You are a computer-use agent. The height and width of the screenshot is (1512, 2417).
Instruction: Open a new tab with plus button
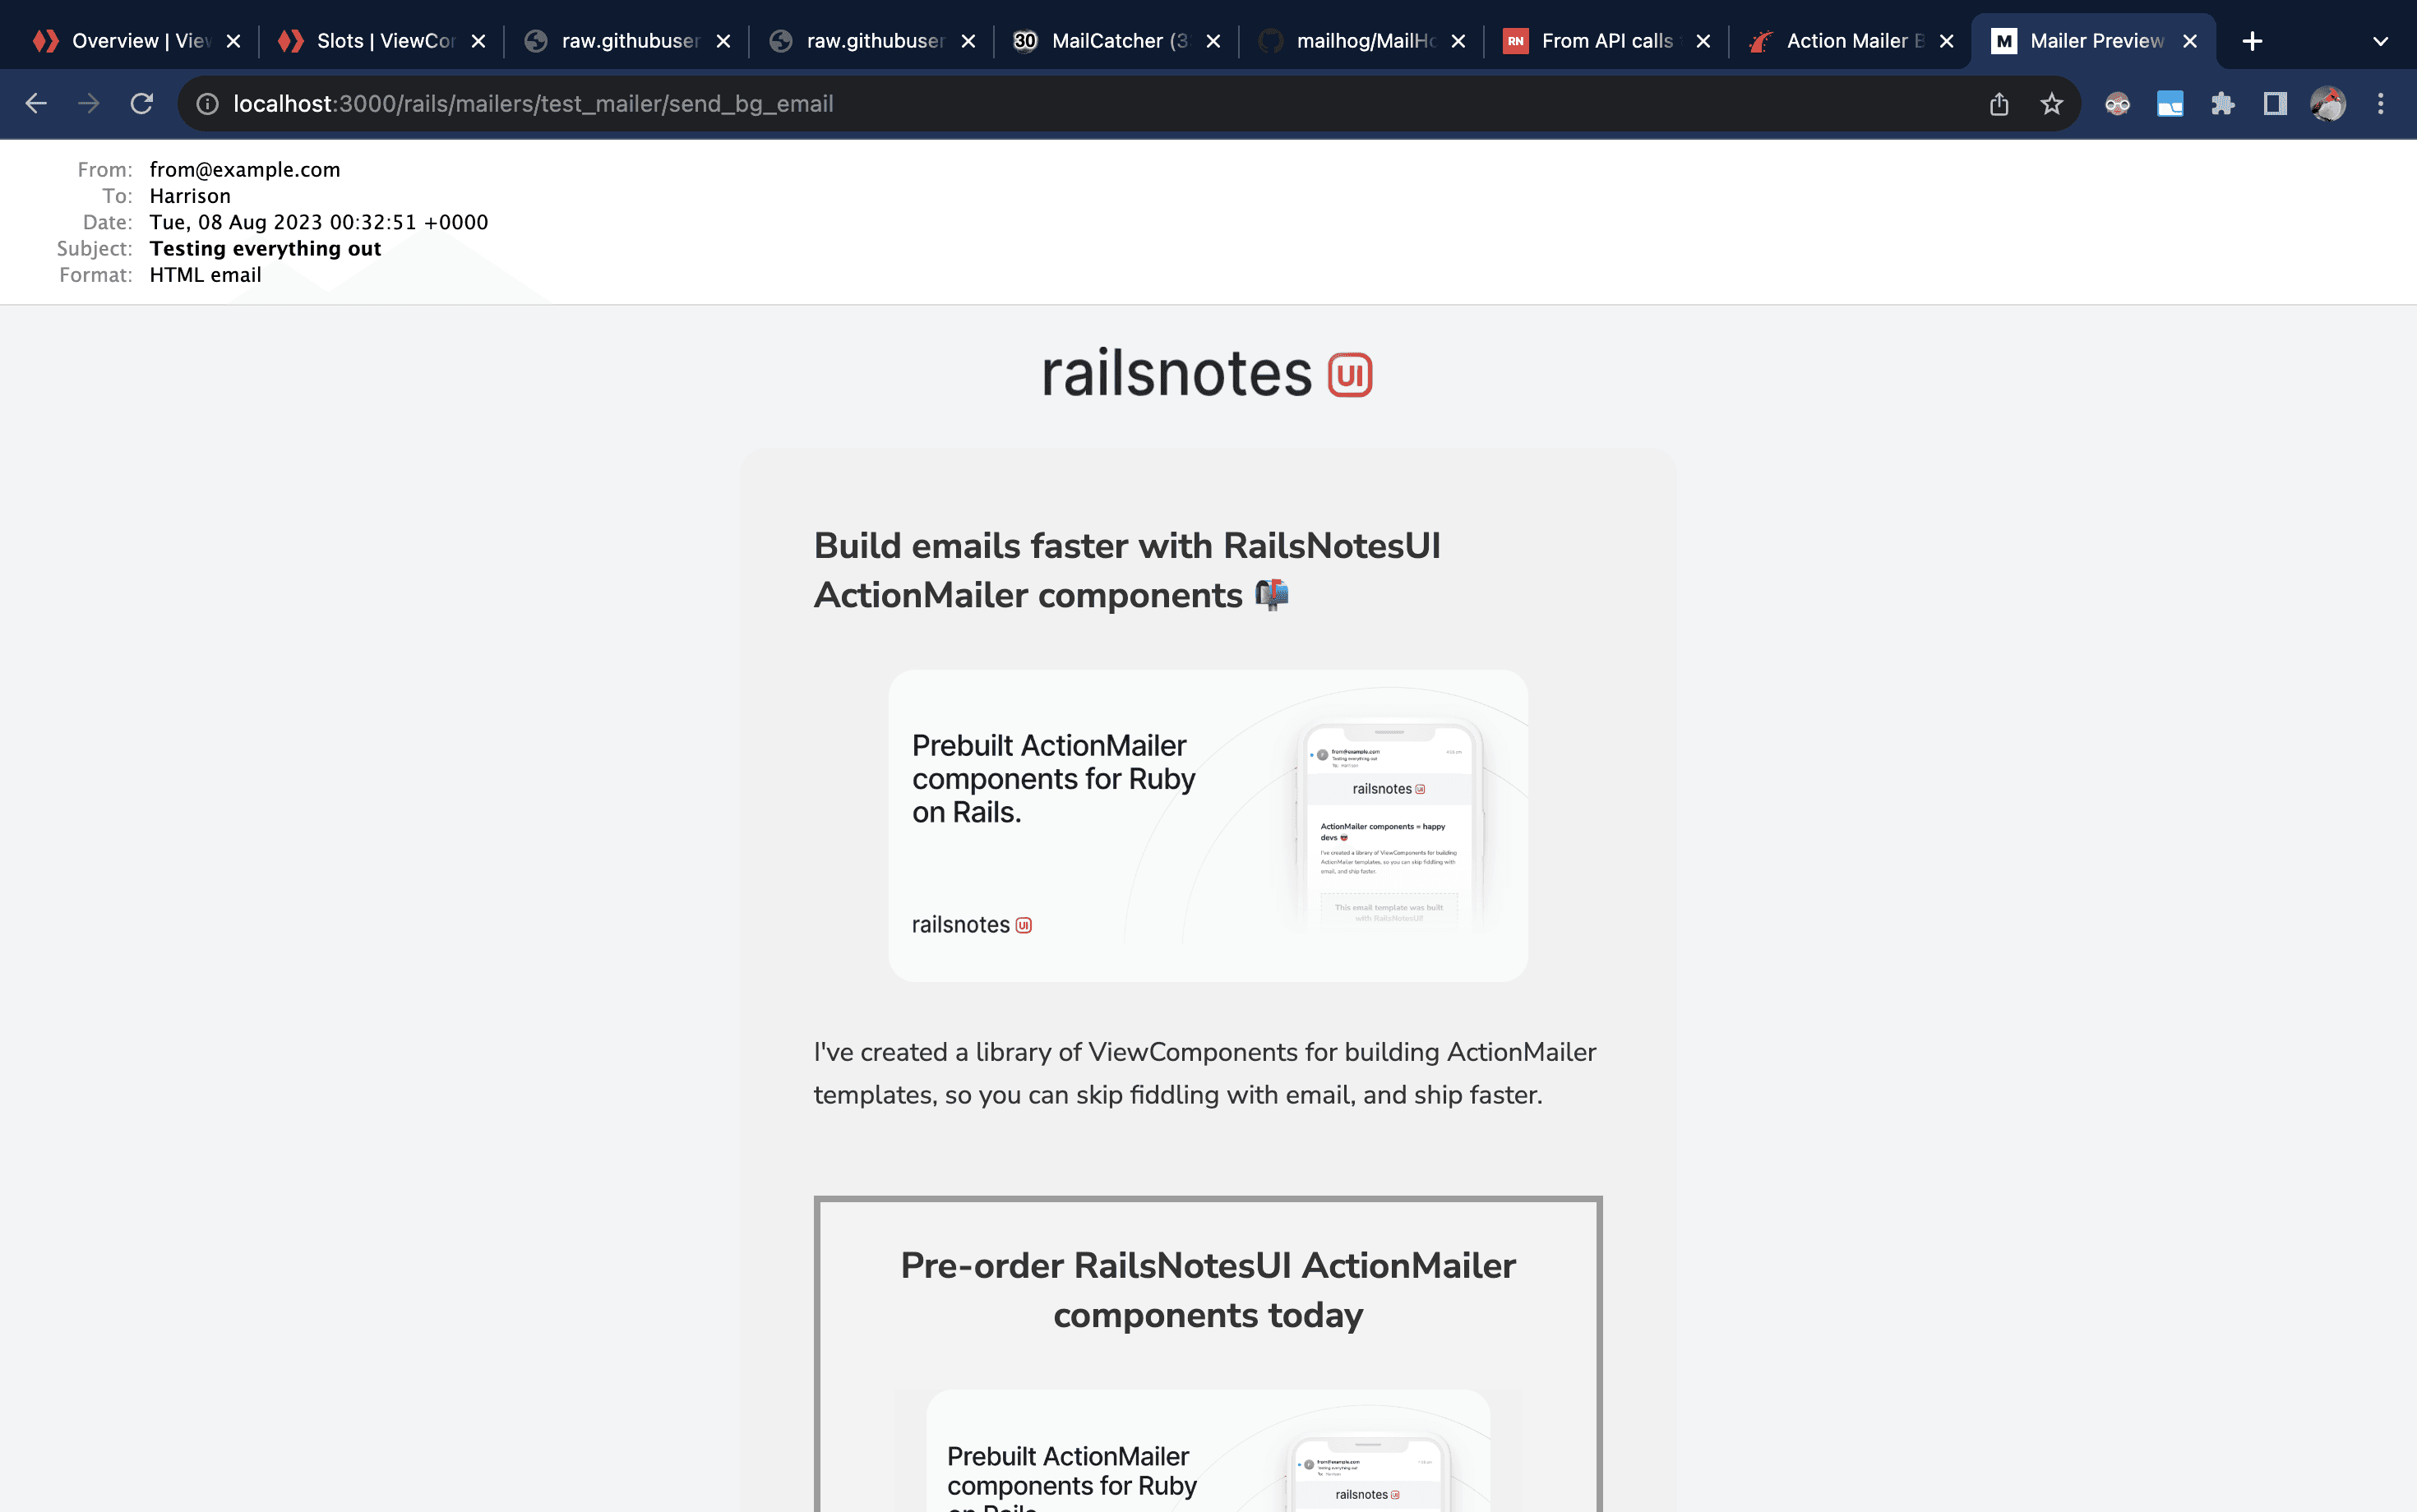(2253, 41)
